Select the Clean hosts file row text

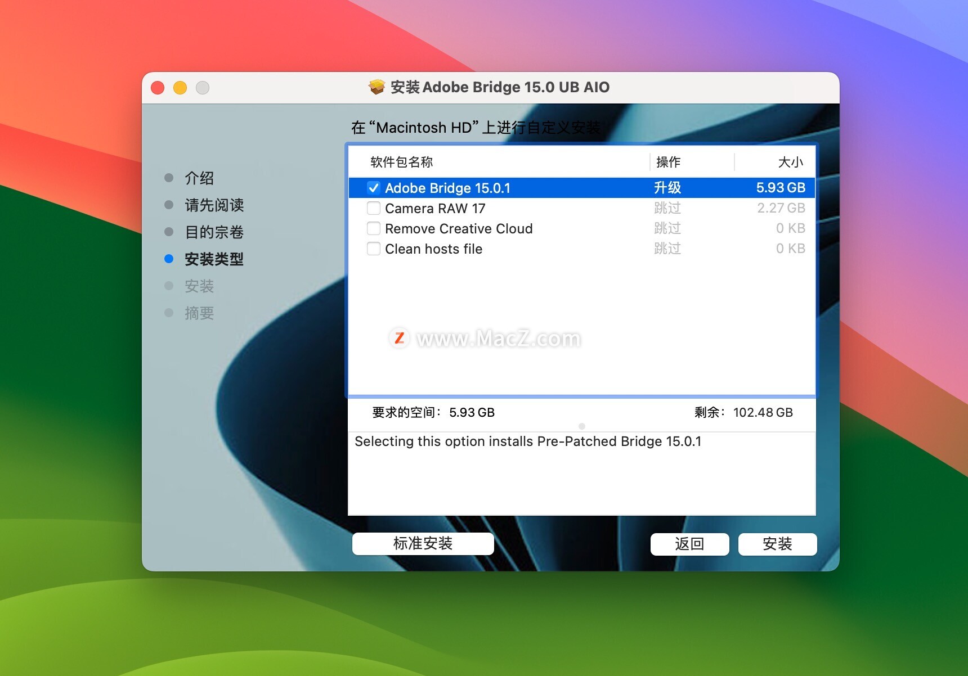click(x=434, y=249)
